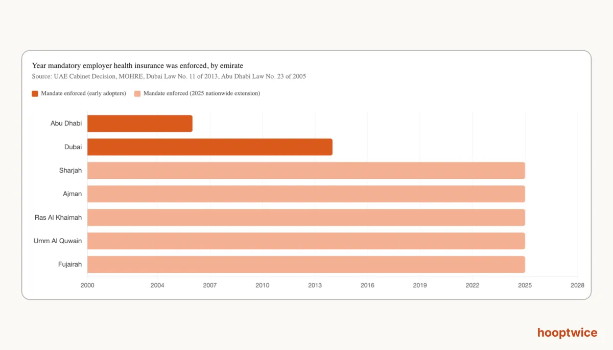Click the 2004 tick label
The width and height of the screenshot is (613, 350).
tap(157, 285)
